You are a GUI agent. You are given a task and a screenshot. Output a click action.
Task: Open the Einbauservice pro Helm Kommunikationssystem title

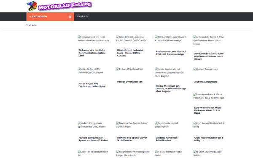pos(92,53)
